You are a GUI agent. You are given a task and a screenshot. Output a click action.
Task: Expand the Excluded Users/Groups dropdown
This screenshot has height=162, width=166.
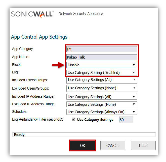[102, 88]
